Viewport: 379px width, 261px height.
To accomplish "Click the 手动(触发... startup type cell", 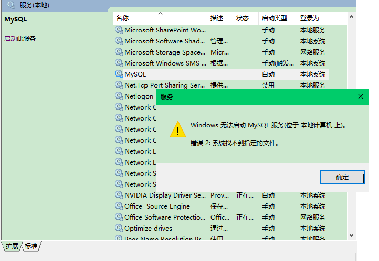I will coord(278,63).
